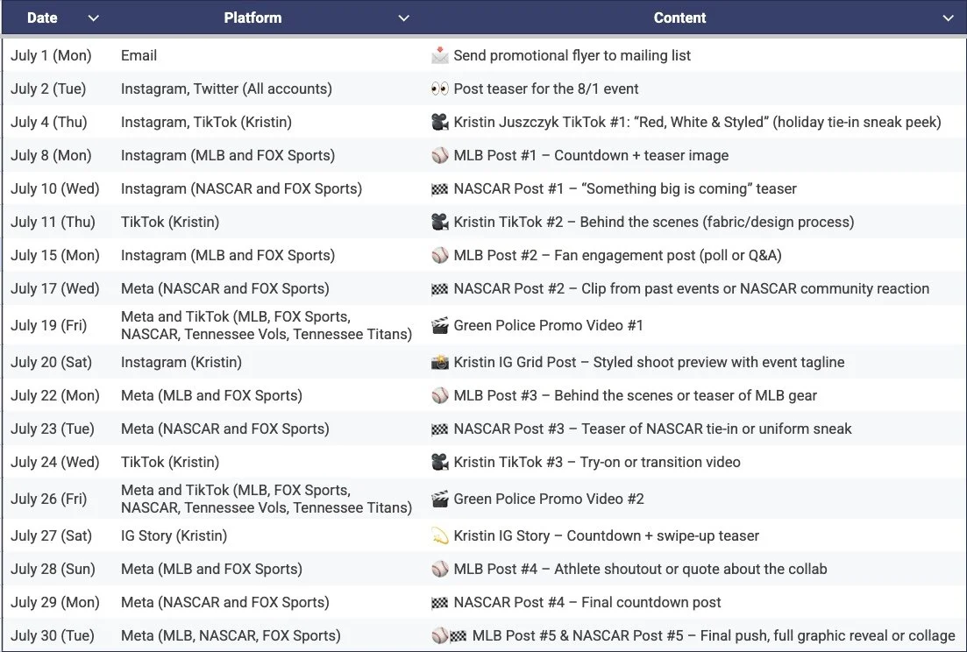Click baseball emoji beside MLB Post #2

(x=440, y=255)
